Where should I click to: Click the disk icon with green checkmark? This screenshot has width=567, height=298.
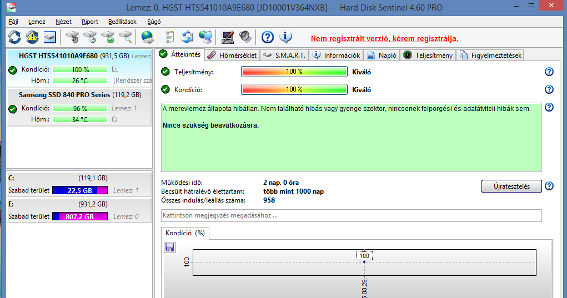108,37
